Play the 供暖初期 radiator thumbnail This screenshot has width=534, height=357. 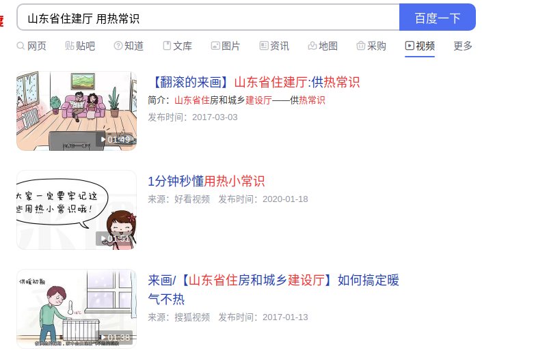(x=77, y=309)
